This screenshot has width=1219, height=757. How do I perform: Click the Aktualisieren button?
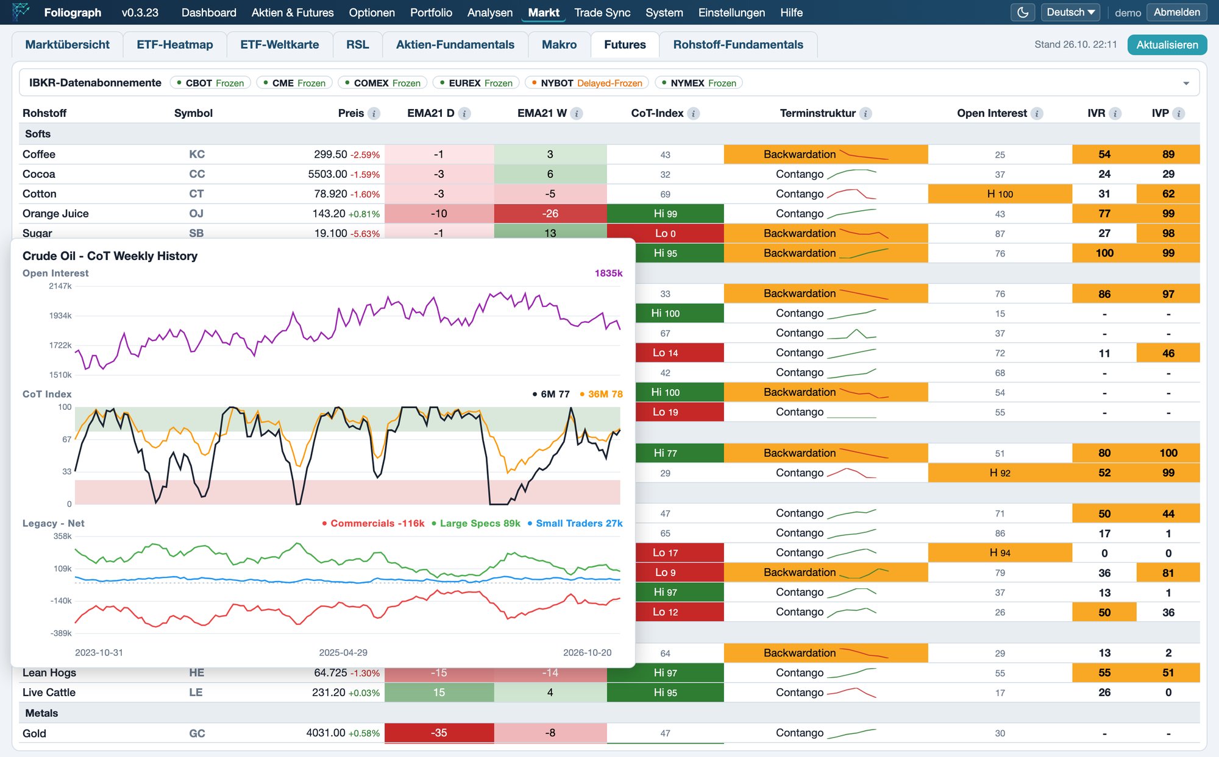(1167, 44)
